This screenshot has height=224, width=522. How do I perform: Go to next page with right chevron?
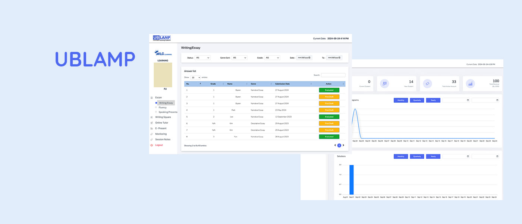tap(343, 145)
